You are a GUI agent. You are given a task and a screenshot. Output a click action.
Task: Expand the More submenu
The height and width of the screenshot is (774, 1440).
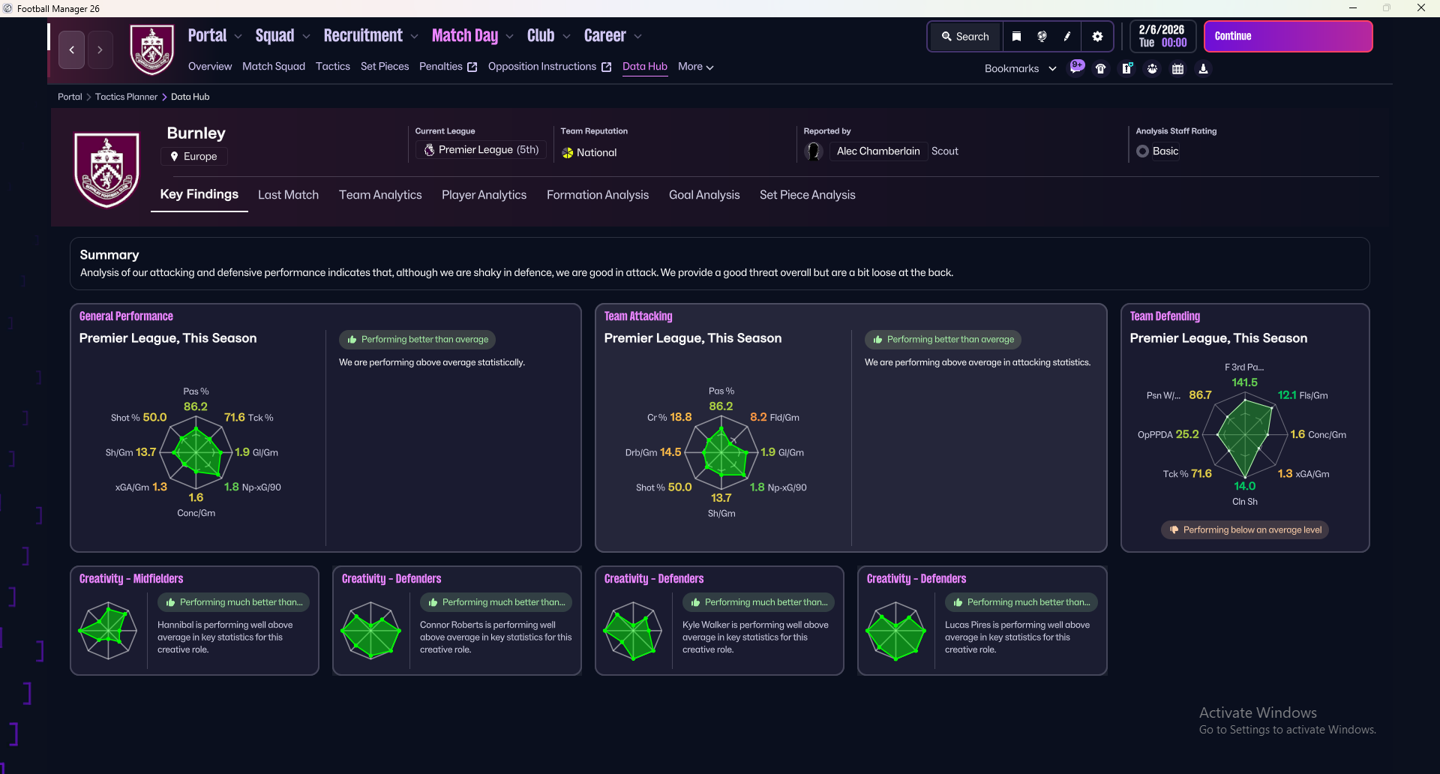pos(695,67)
